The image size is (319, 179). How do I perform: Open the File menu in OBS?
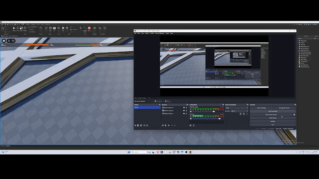[x=135, y=34]
